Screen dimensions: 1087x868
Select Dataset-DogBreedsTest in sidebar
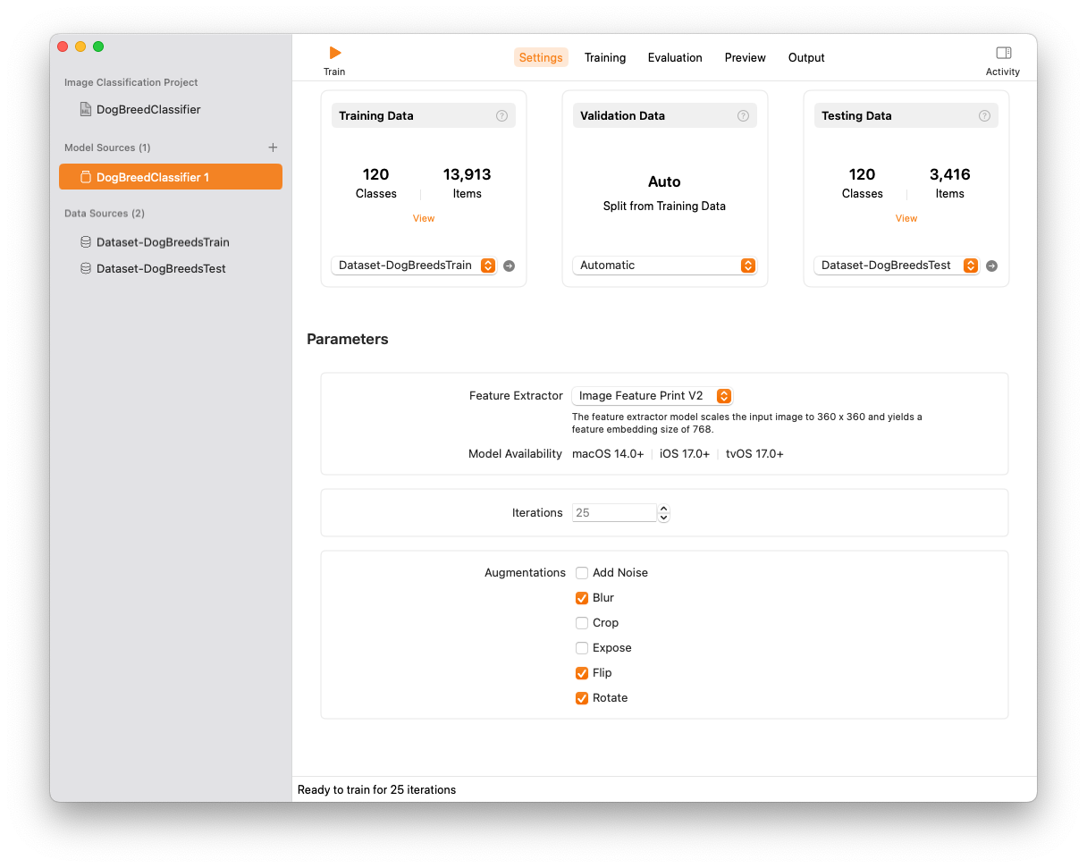[x=161, y=269]
